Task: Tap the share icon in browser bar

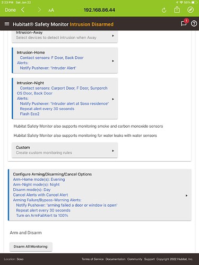Action: (x=177, y=10)
